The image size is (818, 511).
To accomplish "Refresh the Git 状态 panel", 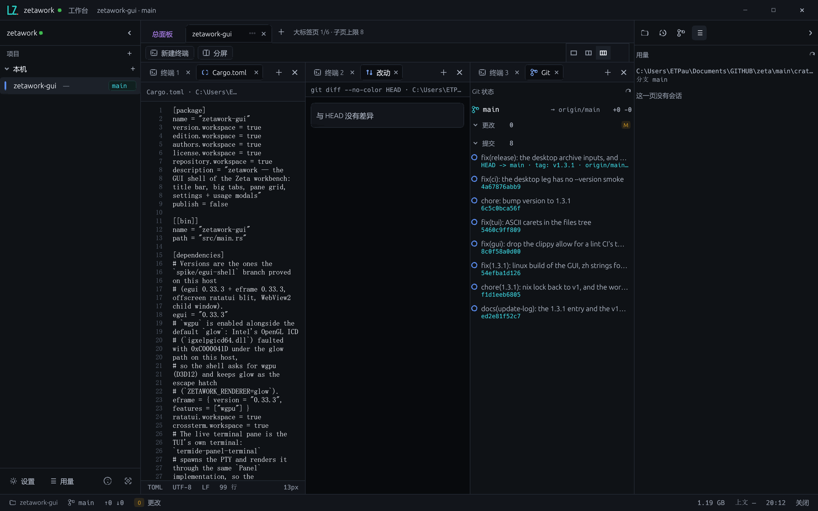I will tap(628, 91).
